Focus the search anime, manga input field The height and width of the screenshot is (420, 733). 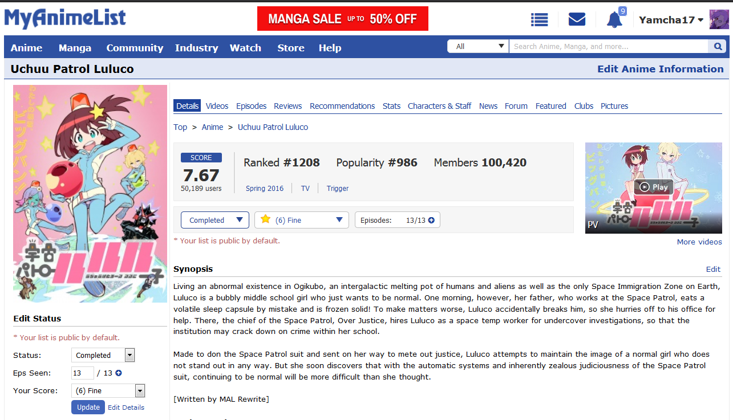pos(609,47)
